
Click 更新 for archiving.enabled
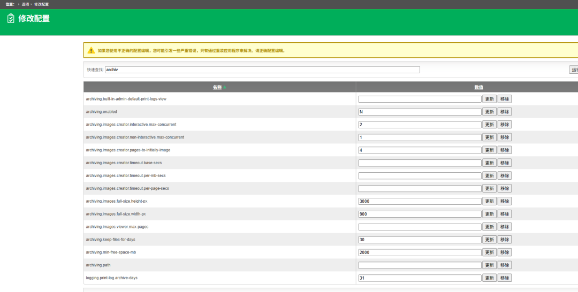coord(489,112)
